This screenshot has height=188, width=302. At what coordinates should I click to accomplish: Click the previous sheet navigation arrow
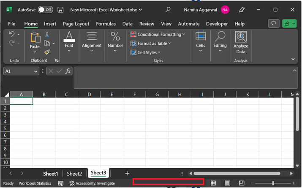[x=11, y=173]
